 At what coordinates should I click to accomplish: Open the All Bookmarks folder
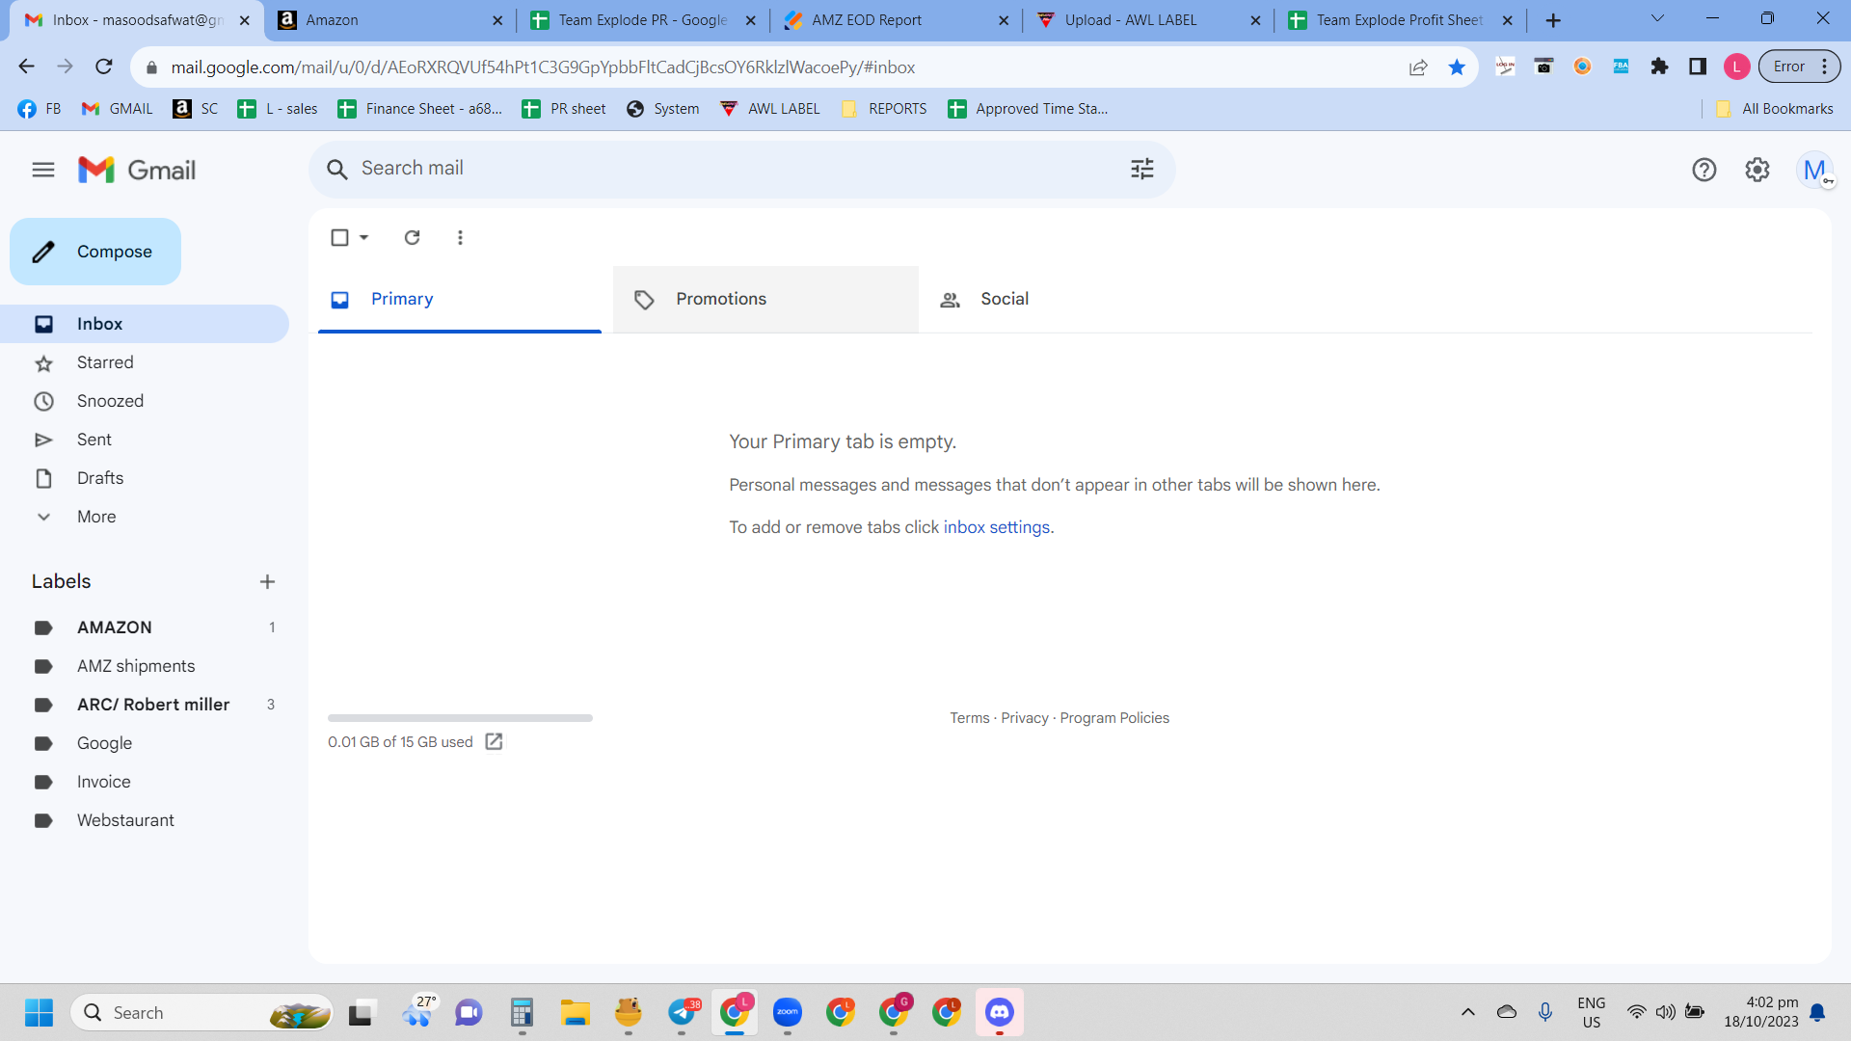pyautogui.click(x=1774, y=109)
